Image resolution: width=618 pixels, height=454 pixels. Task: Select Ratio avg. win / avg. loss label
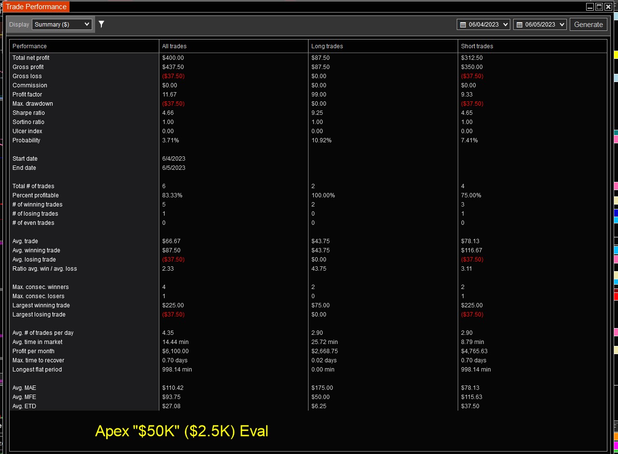[x=45, y=269]
